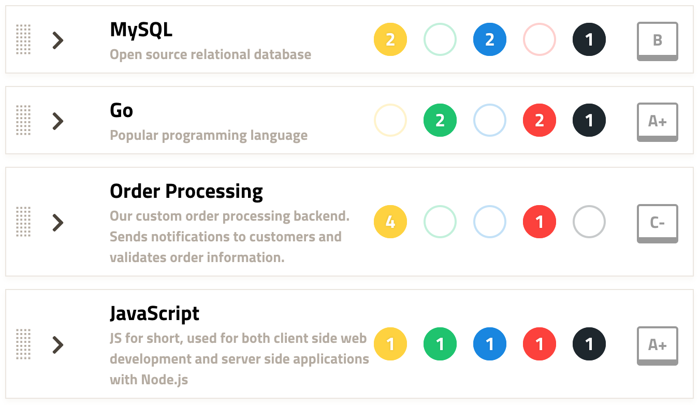Click JavaScript green circle showing 1
699x405 pixels.
tap(440, 344)
